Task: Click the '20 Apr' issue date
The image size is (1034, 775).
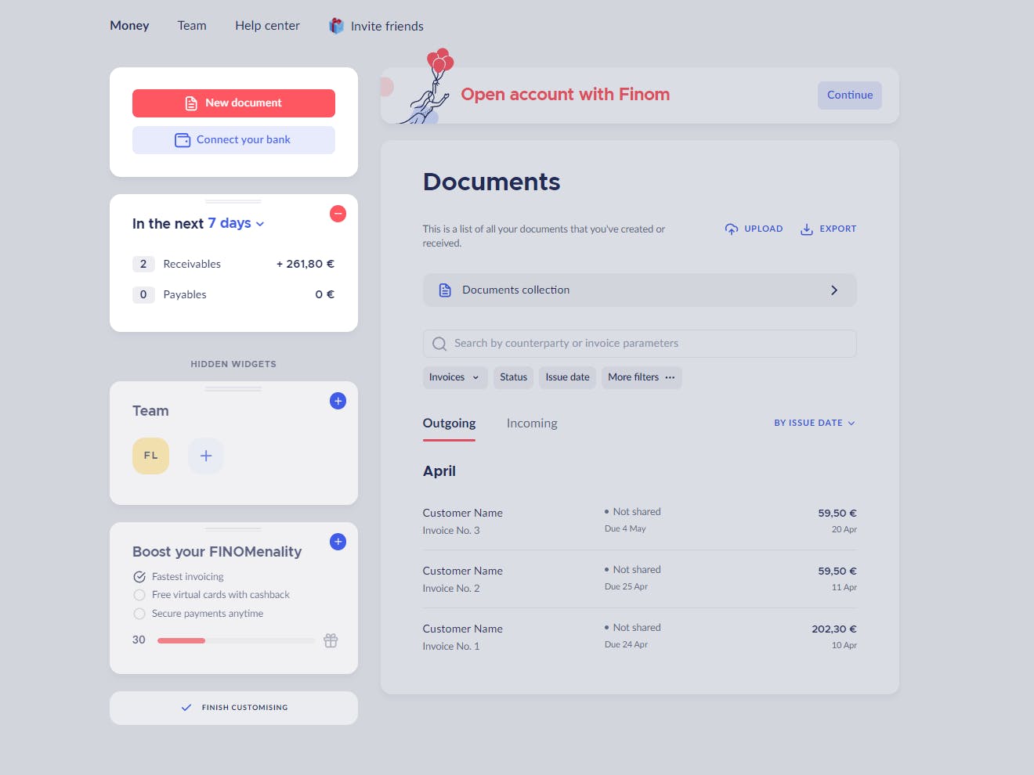Action: point(844,530)
